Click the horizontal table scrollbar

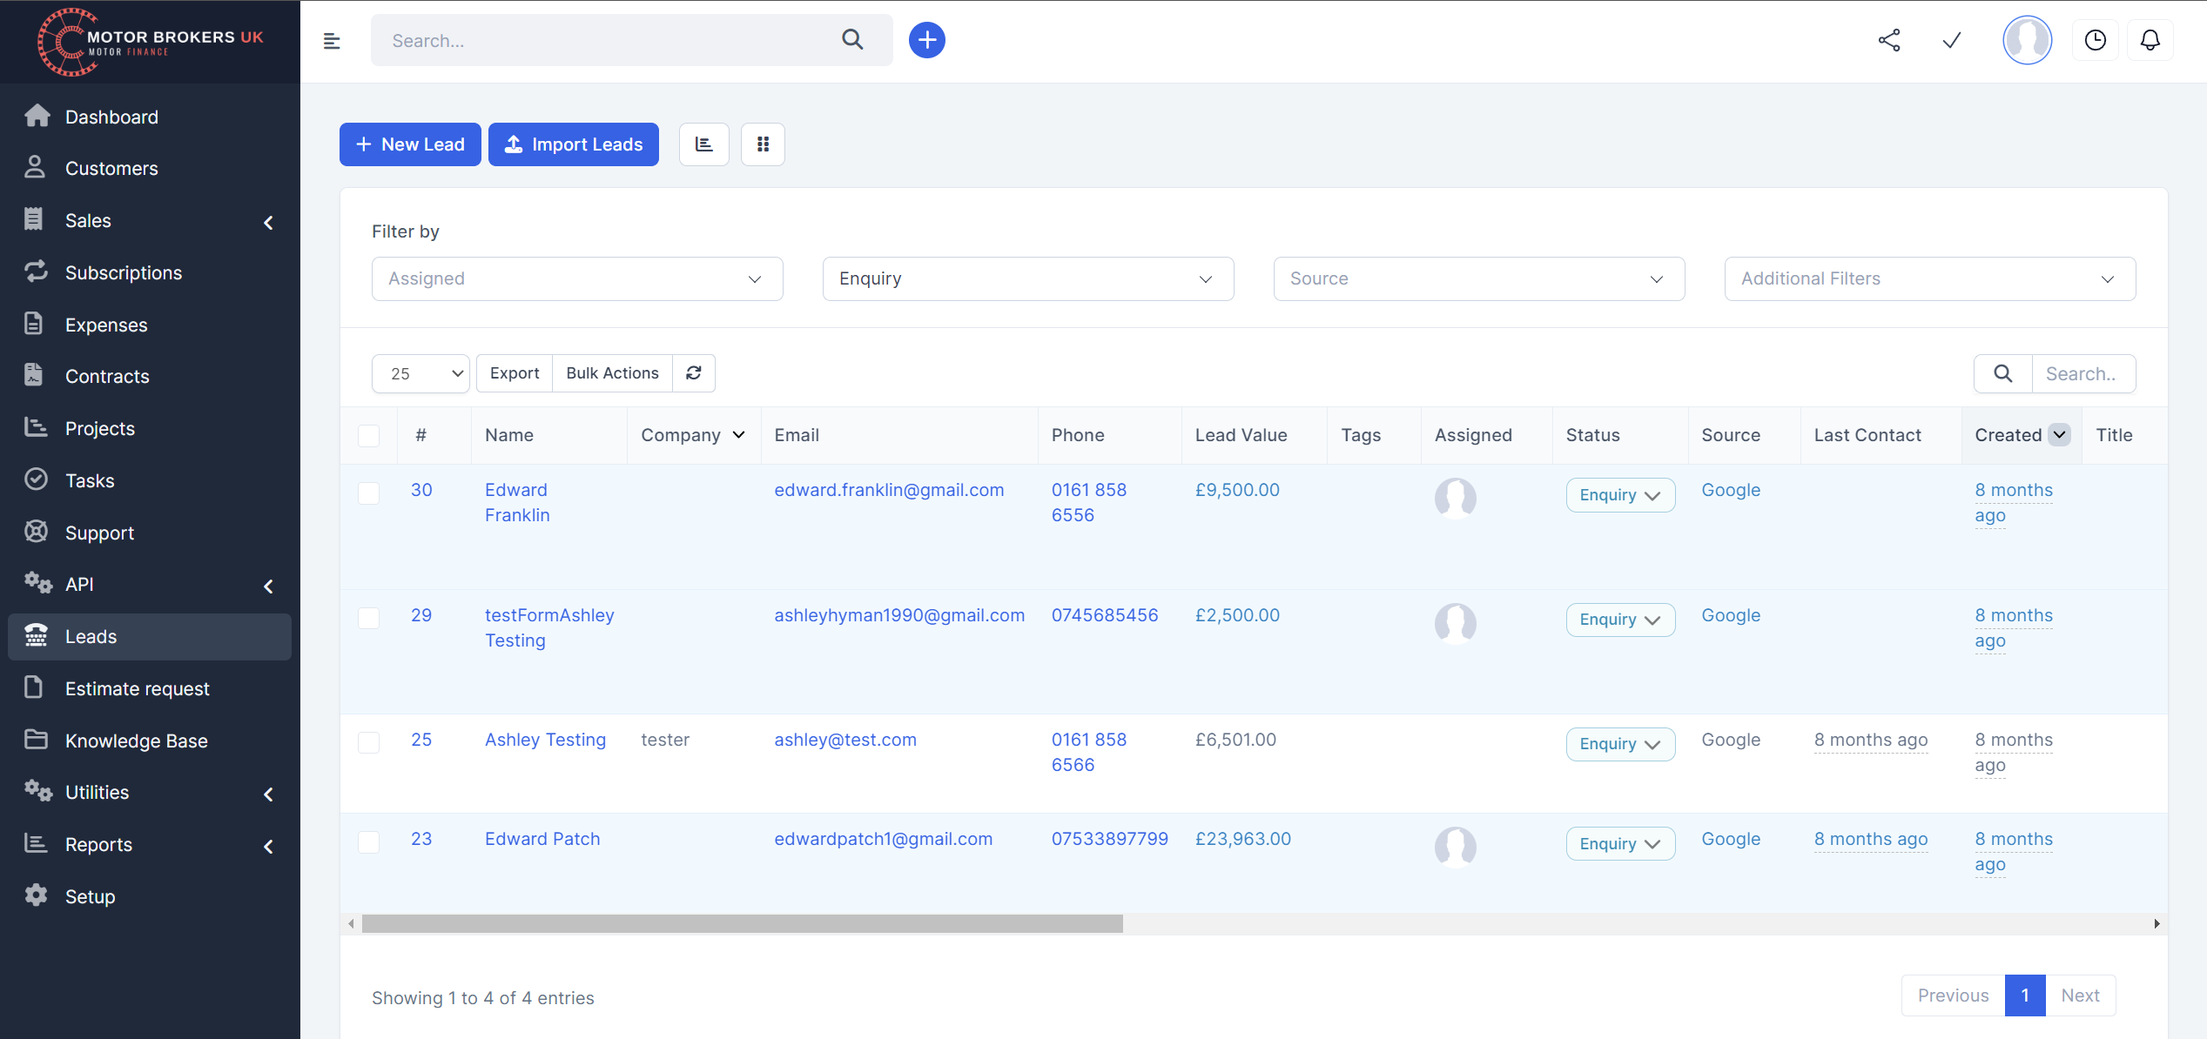[x=742, y=923]
